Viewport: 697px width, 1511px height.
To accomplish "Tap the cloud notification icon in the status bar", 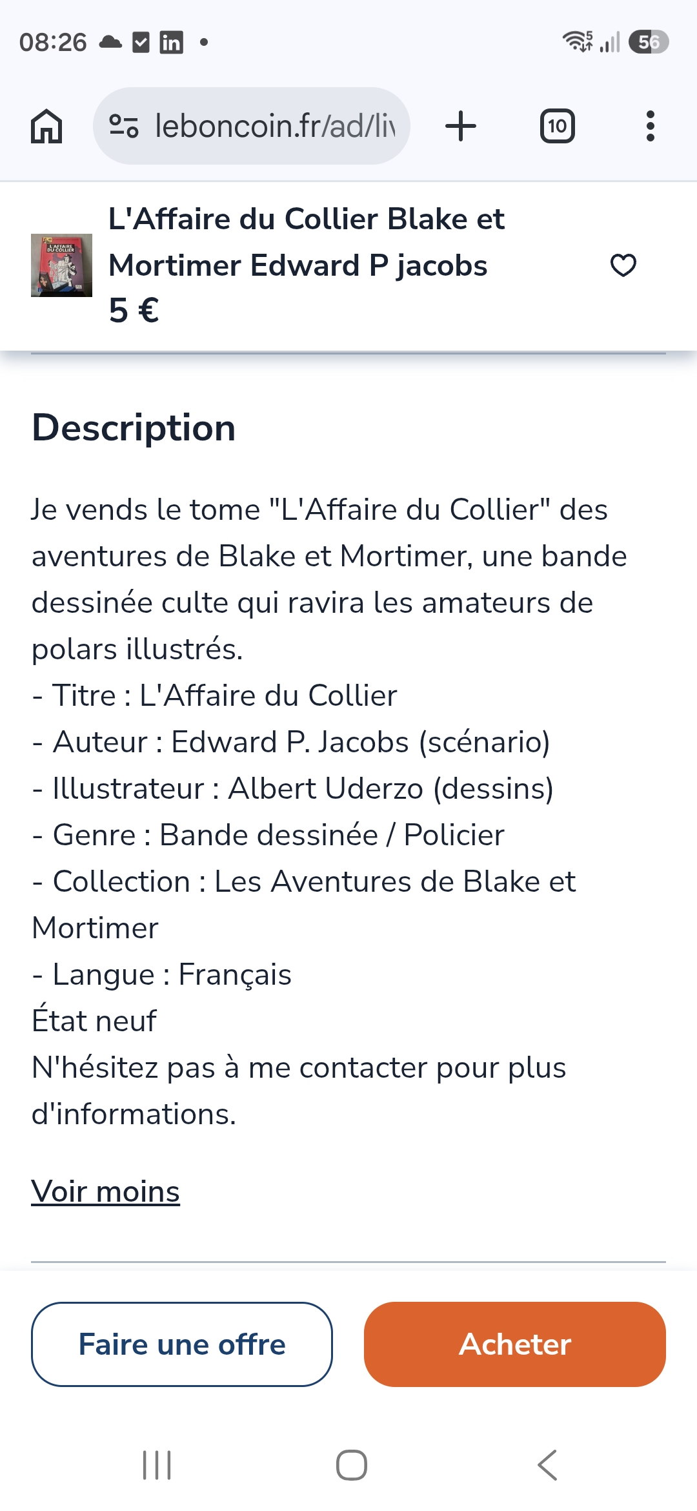I will tap(110, 43).
